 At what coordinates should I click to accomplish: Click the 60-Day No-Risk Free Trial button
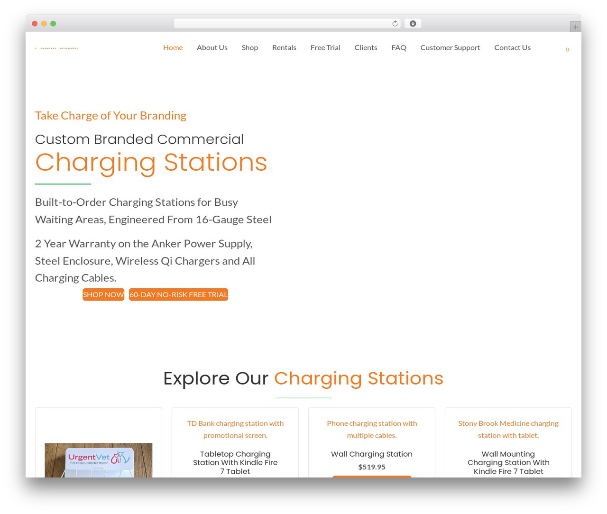click(x=178, y=294)
